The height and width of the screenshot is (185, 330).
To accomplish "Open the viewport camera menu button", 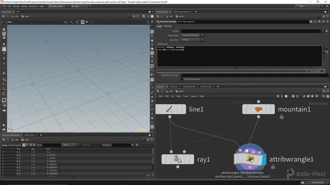I will [143, 27].
